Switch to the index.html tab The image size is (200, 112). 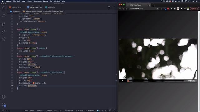click(x=15, y=7)
